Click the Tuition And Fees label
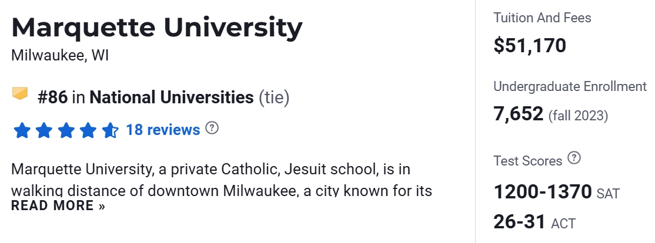Screen dimensions: 655x243 (542, 18)
